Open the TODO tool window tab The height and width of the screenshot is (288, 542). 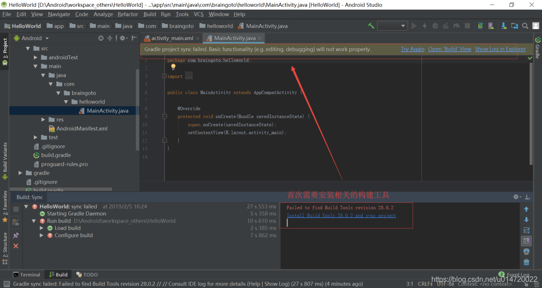(x=87, y=274)
